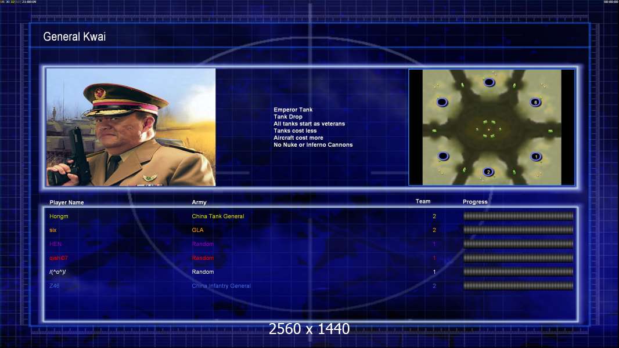Screen dimensions: 619x348
Task: Click the GLA army entry
Action: point(197,230)
